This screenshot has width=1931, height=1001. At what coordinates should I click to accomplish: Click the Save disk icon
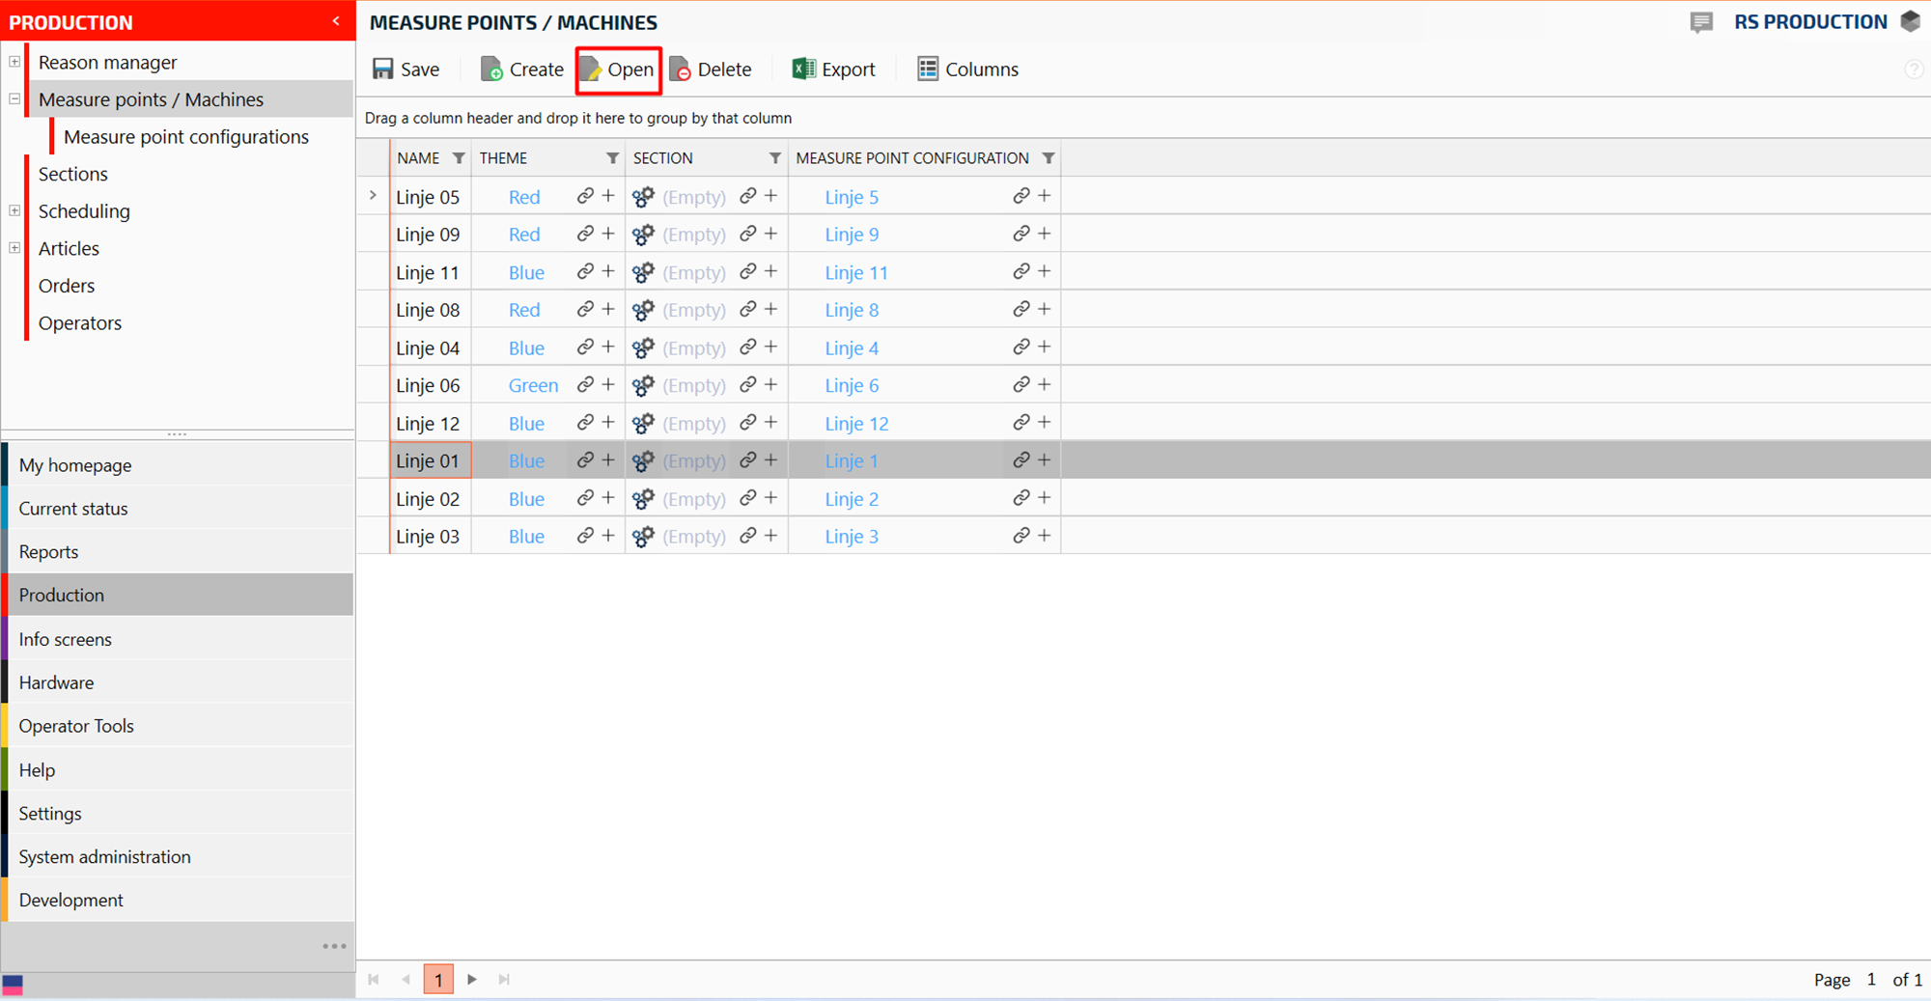click(383, 70)
